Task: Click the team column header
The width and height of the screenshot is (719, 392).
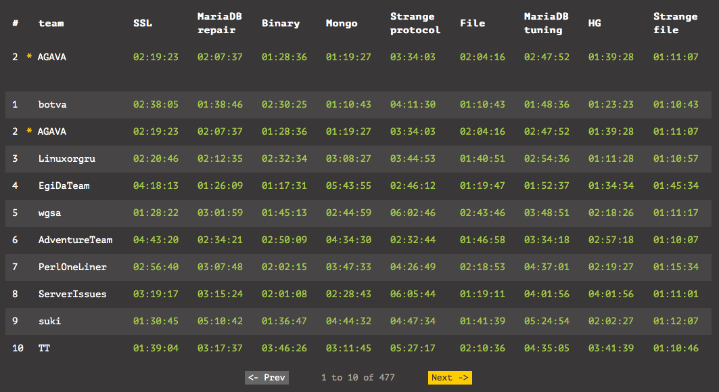Action: tap(51, 23)
